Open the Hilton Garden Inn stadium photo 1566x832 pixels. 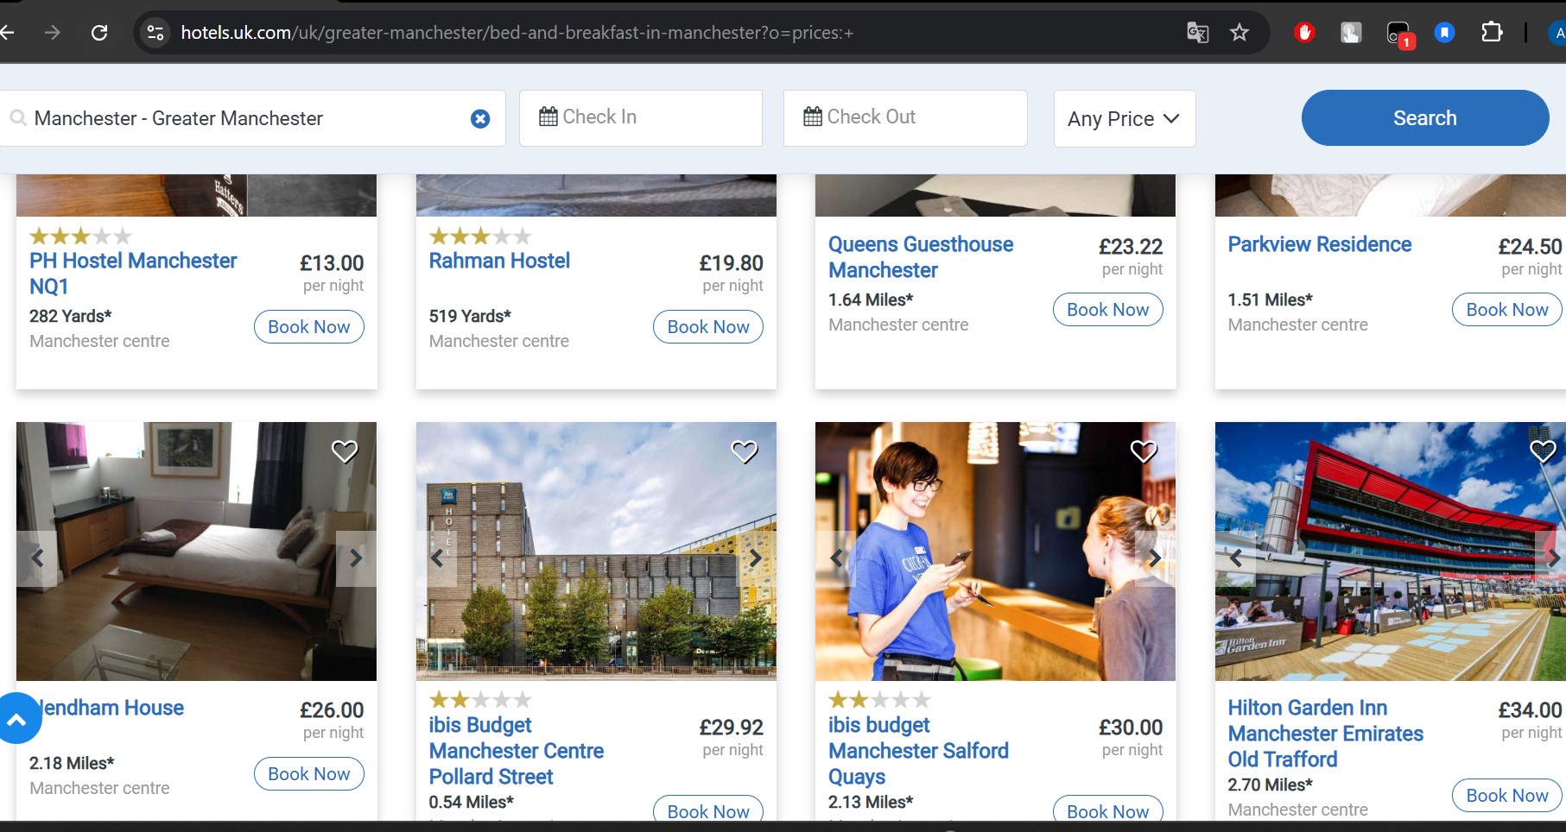1391,552
